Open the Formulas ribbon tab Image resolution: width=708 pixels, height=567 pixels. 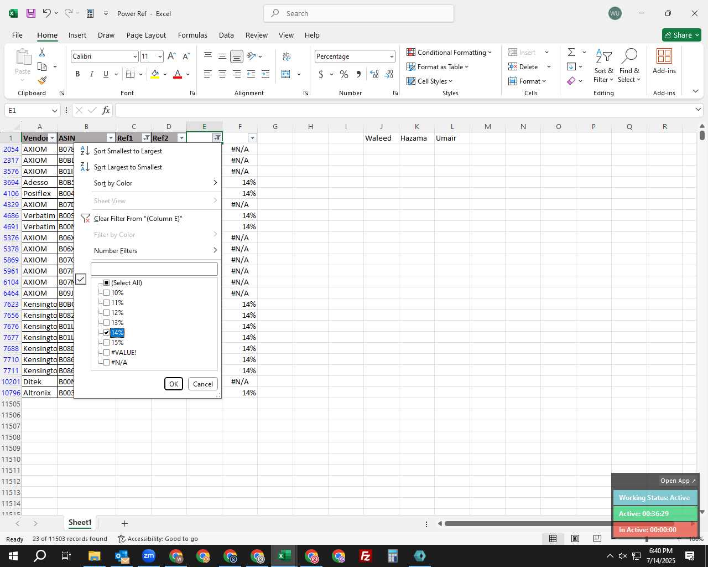192,35
